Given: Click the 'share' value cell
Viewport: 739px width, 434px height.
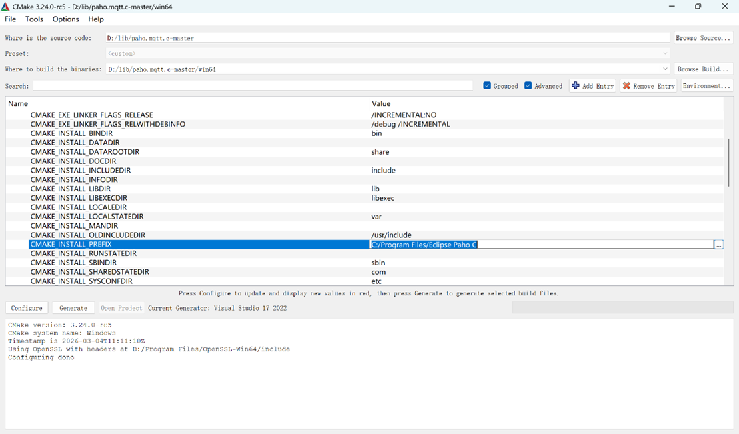Looking at the screenshot, I should click(380, 152).
